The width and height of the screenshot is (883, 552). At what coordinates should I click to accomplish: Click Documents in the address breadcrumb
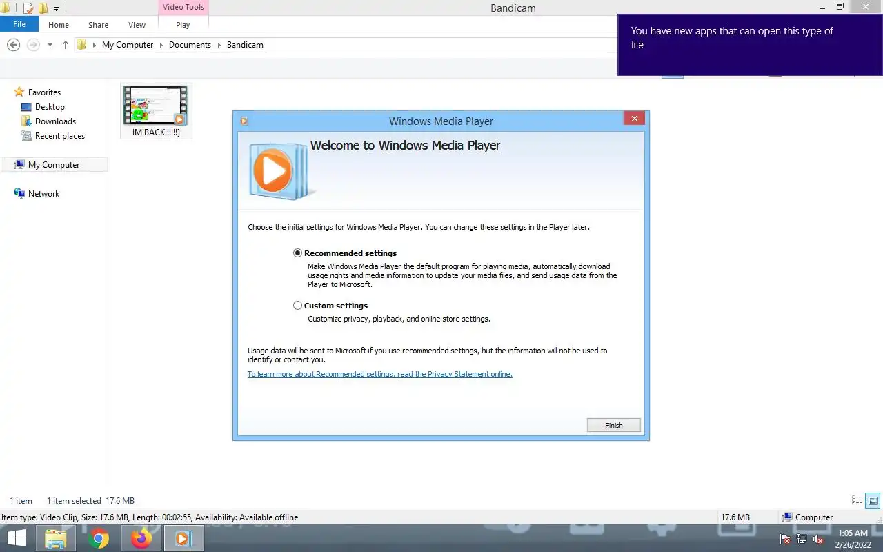190,45
